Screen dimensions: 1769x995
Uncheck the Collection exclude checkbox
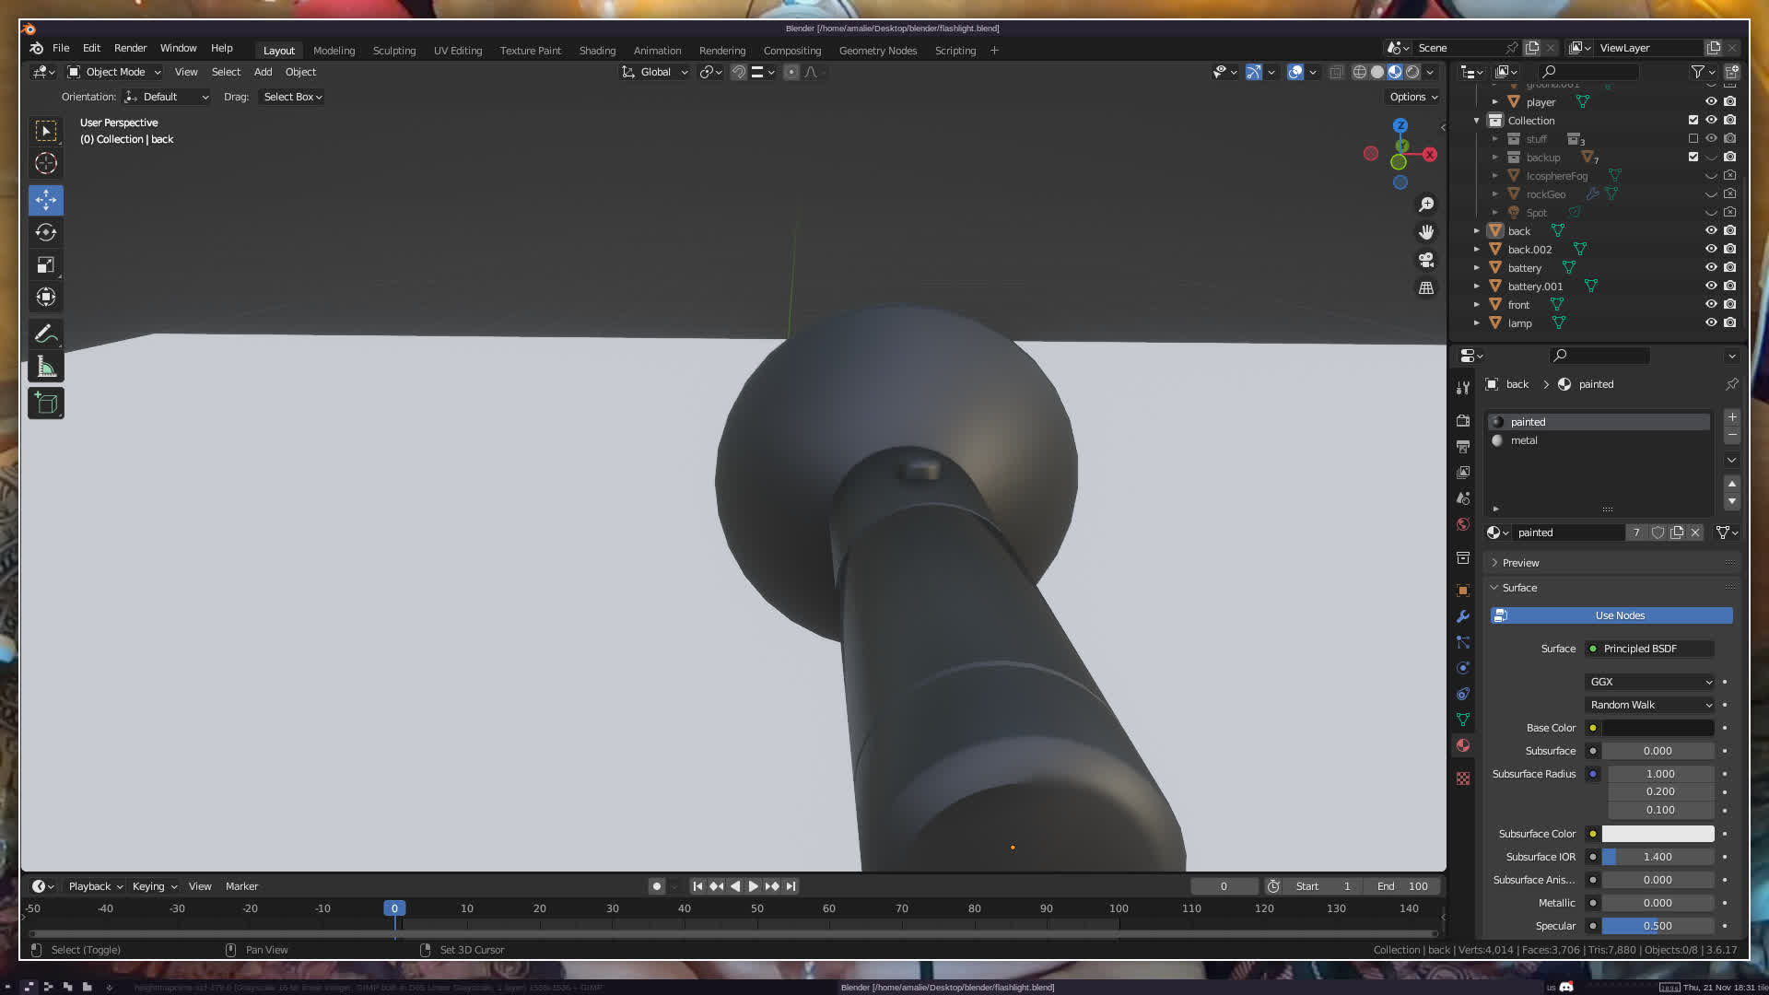pos(1693,121)
